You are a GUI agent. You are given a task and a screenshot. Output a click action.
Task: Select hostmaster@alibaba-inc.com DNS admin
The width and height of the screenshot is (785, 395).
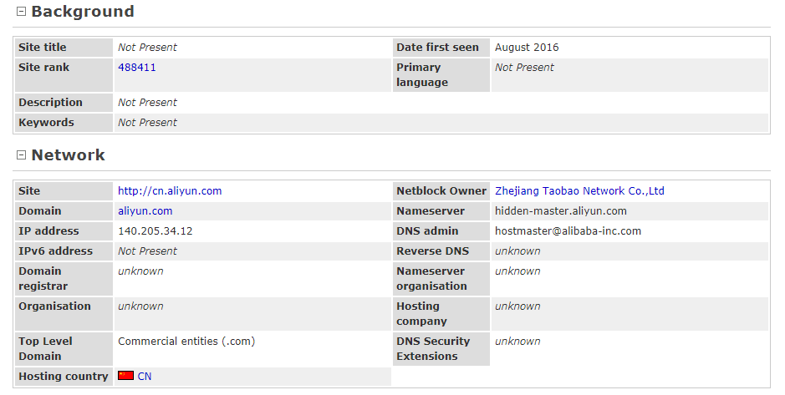pyautogui.click(x=568, y=231)
